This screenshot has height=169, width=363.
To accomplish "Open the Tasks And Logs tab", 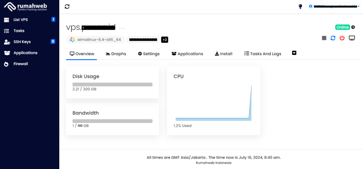I will coord(262,54).
